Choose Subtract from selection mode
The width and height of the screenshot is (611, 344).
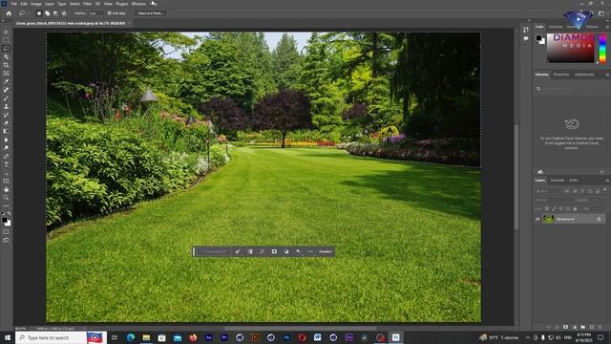pyautogui.click(x=55, y=13)
